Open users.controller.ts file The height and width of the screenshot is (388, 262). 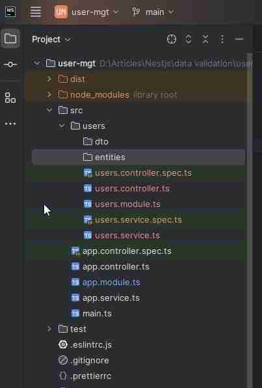click(132, 189)
